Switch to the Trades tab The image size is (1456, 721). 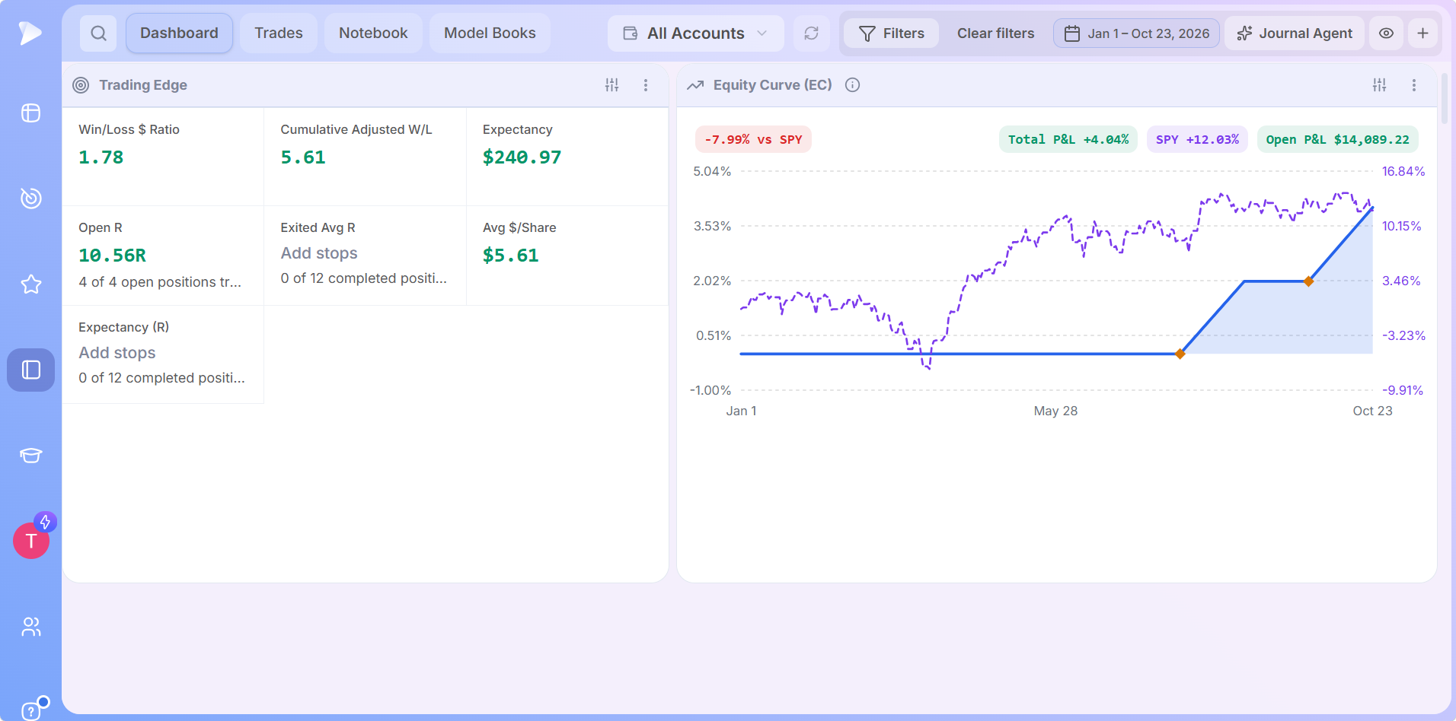(x=279, y=33)
